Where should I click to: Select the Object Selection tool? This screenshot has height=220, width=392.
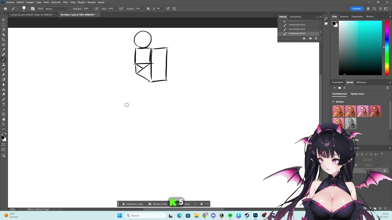[x=4, y=35]
